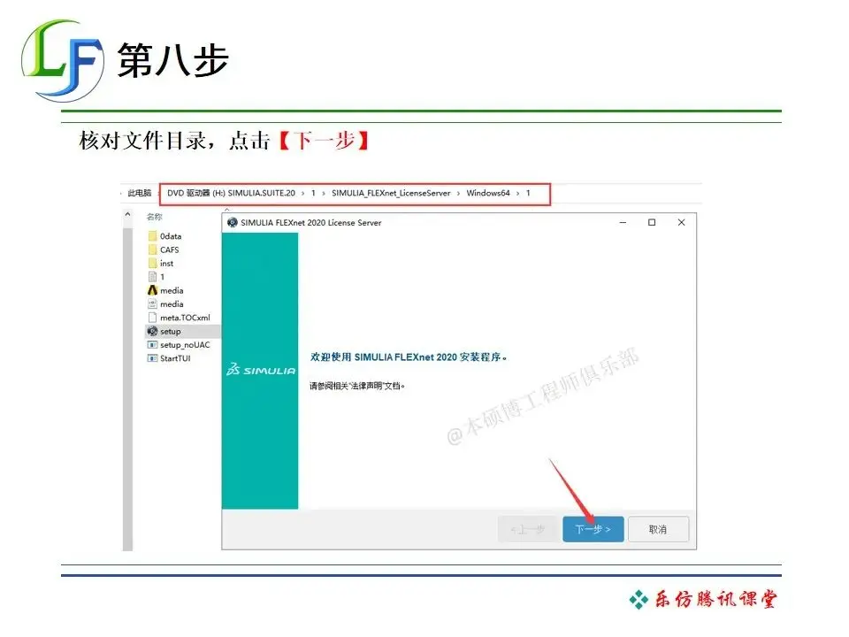This screenshot has height=637, width=849.
Task: Click the SIMULIA installer title bar icon
Action: [x=233, y=223]
